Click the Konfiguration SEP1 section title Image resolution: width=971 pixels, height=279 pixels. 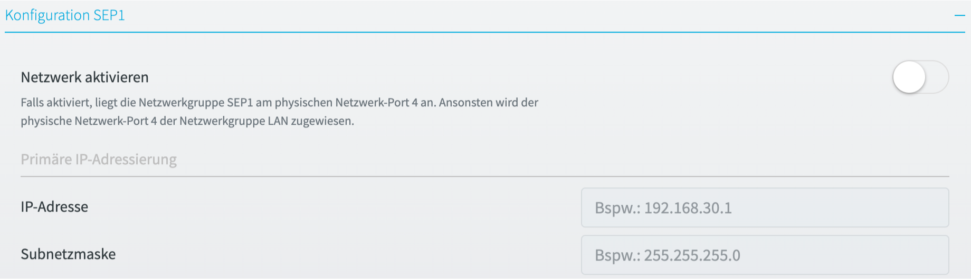tap(65, 15)
